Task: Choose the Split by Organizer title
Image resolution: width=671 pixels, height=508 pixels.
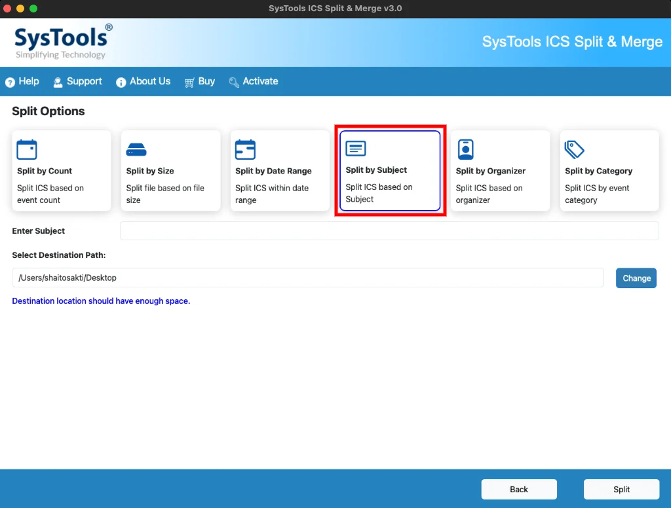Action: (x=490, y=171)
